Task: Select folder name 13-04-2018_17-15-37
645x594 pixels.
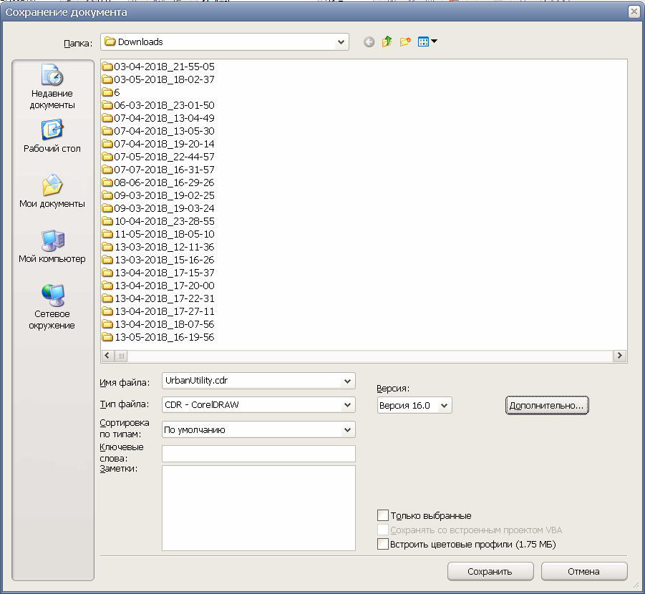Action: coord(165,273)
